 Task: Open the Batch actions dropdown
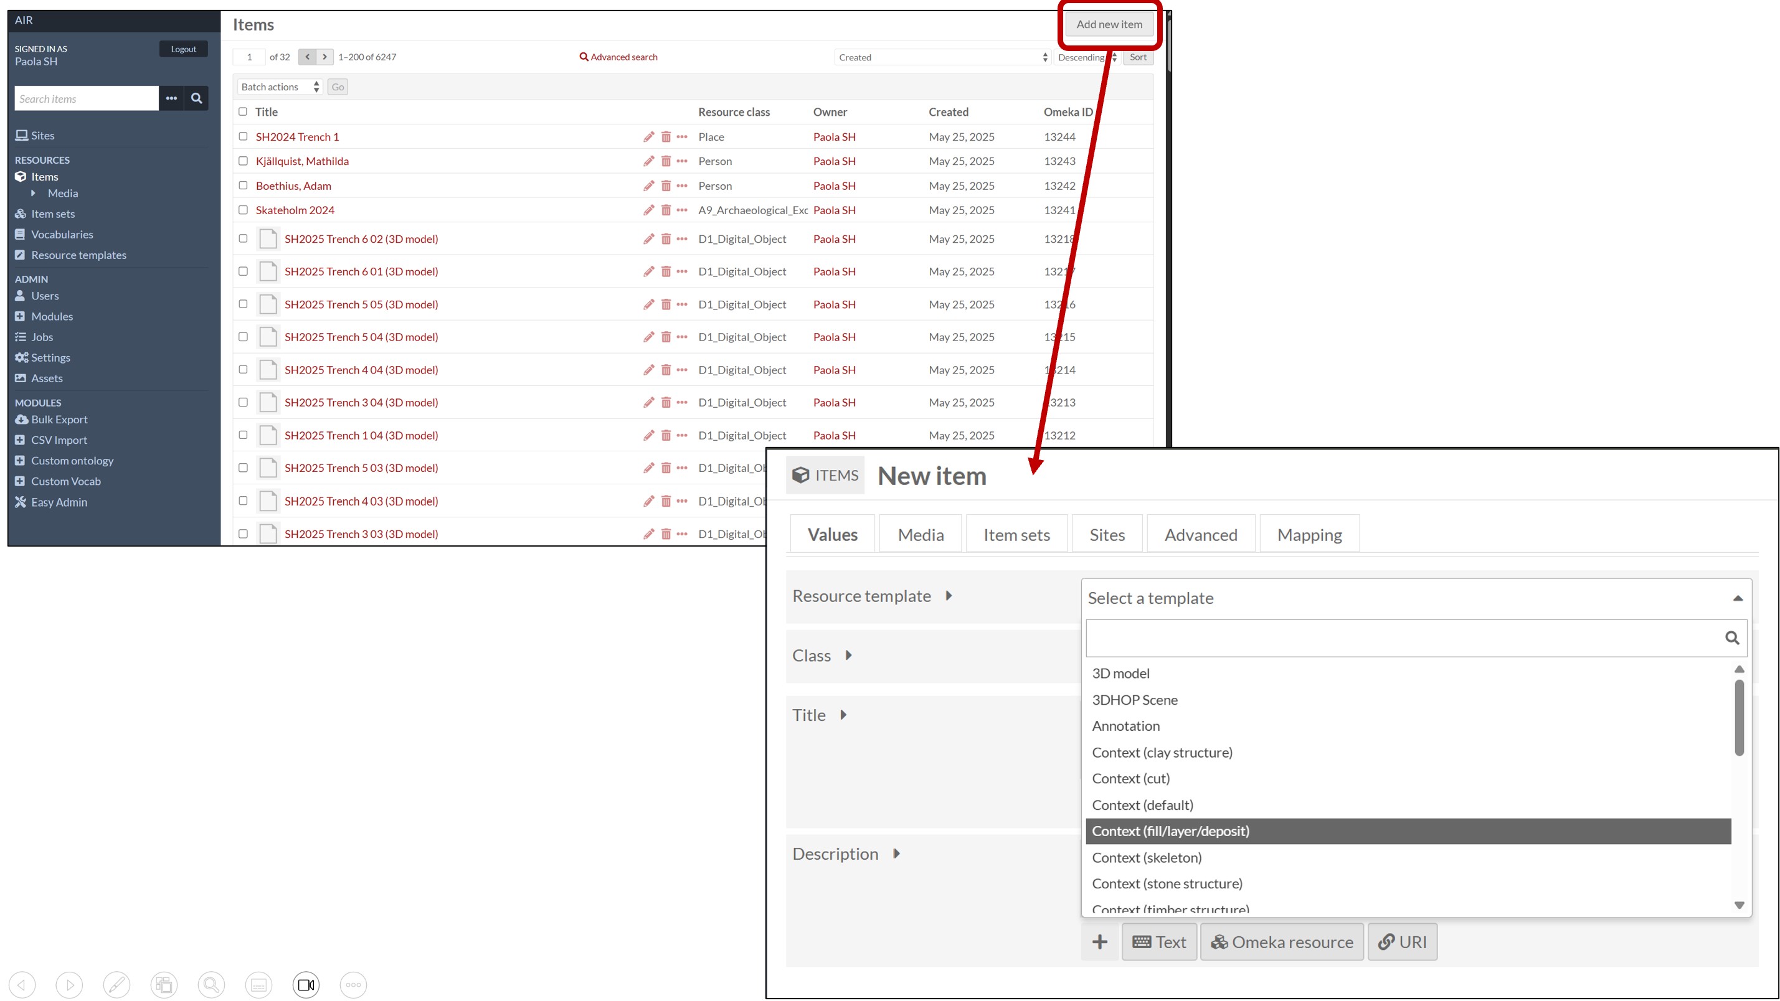tap(280, 87)
